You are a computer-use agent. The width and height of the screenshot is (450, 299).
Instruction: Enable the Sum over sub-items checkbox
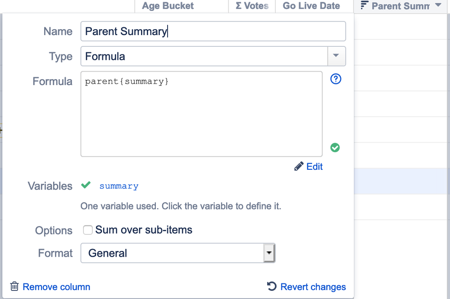click(x=87, y=230)
